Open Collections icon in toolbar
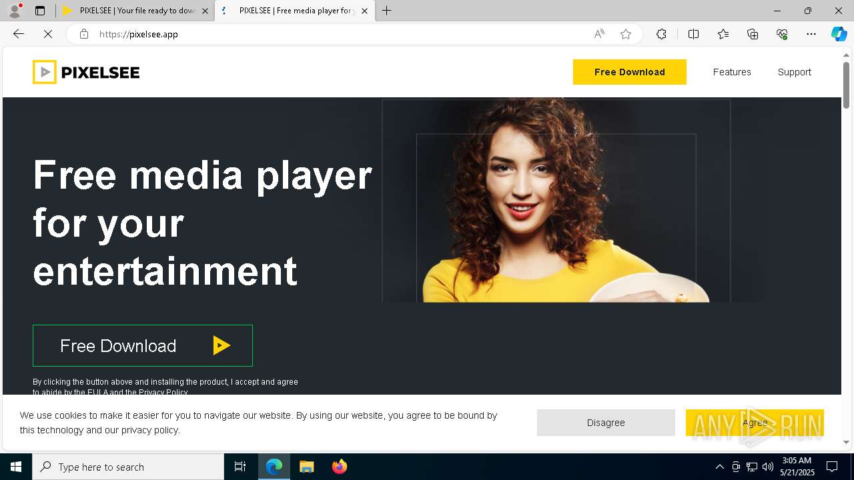This screenshot has width=854, height=480. point(753,34)
